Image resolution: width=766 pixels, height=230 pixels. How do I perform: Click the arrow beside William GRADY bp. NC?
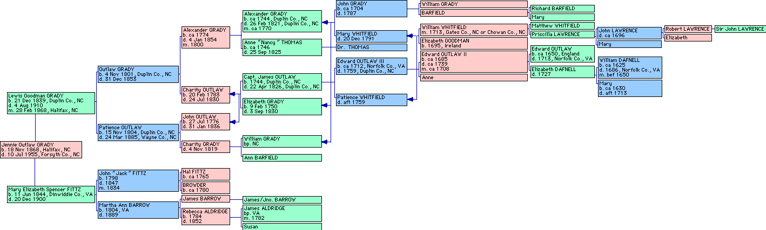click(325, 142)
